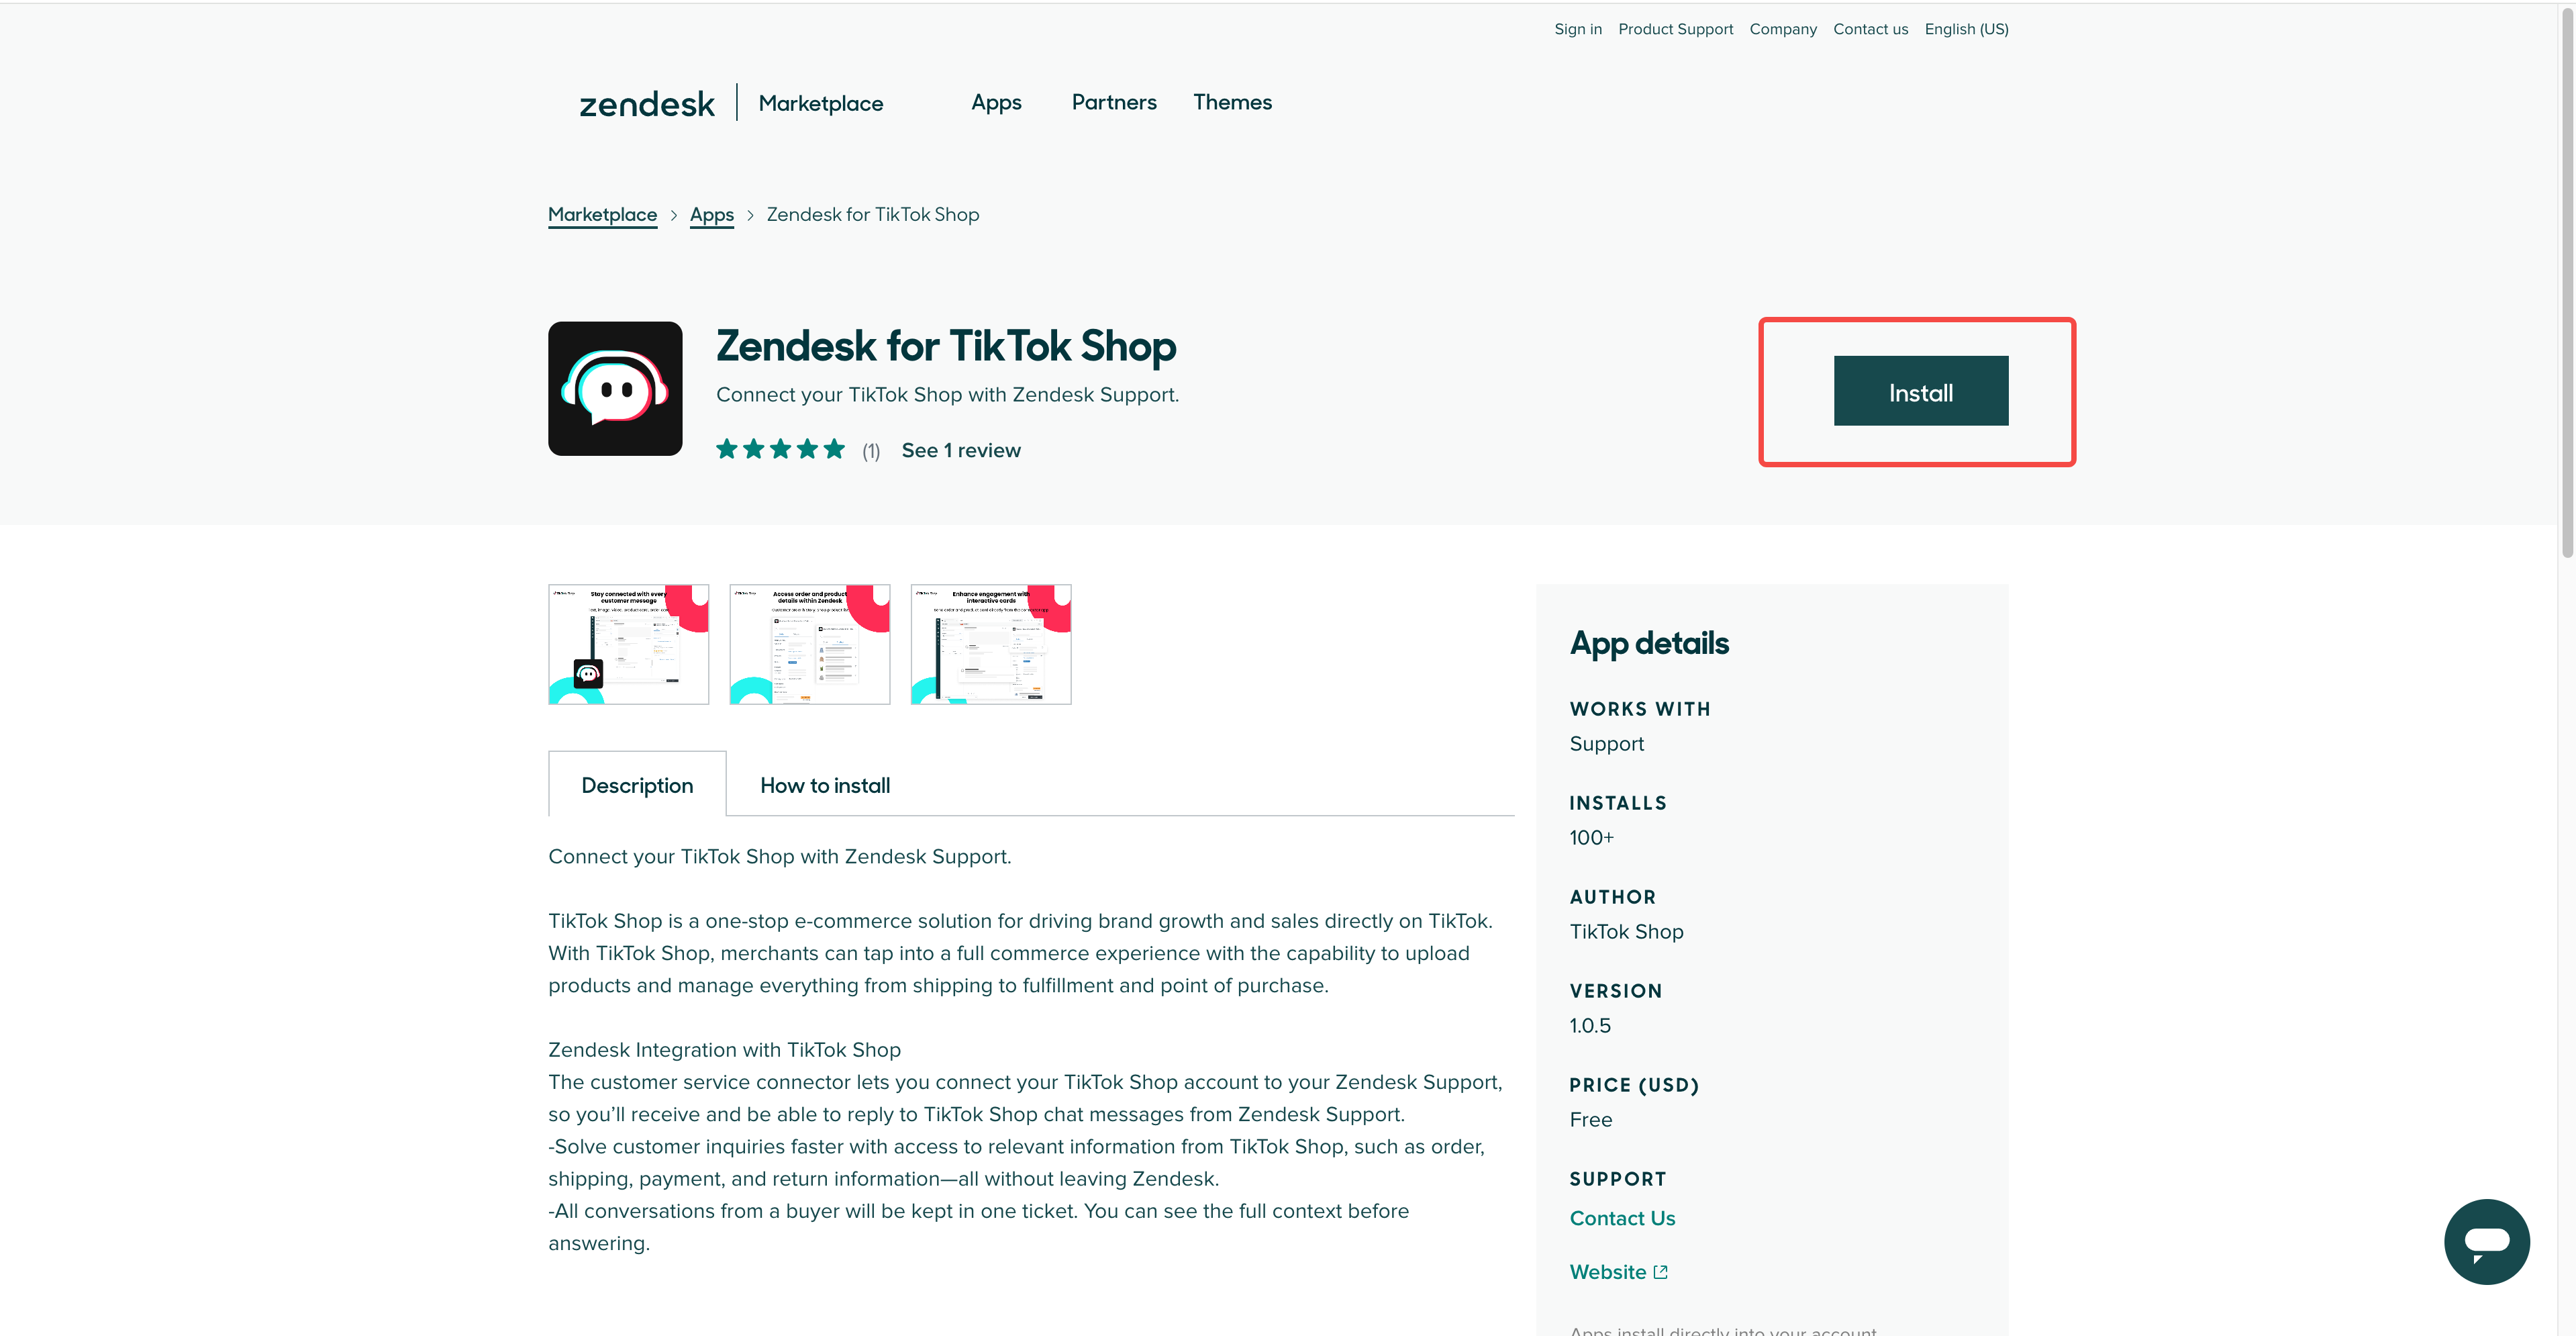
Task: Click Sign in at the top
Action: 1578,29
